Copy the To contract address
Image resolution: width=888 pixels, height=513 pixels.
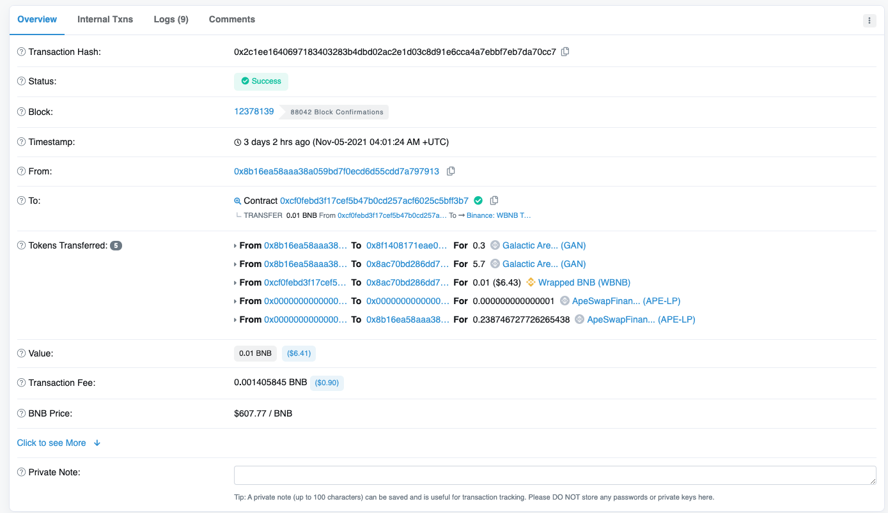point(494,201)
